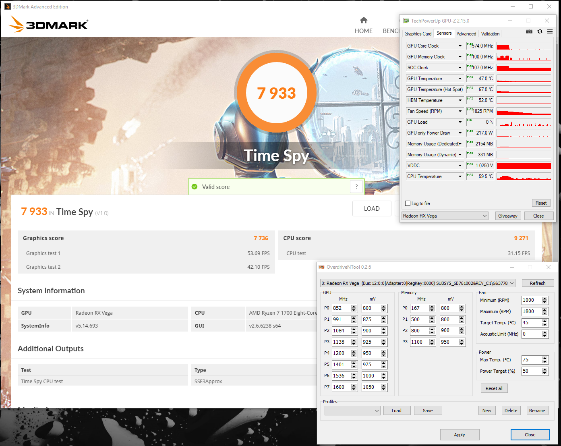This screenshot has width=561, height=446.
Task: Switch to the Sensors tab in GPU-Z
Action: tap(444, 33)
